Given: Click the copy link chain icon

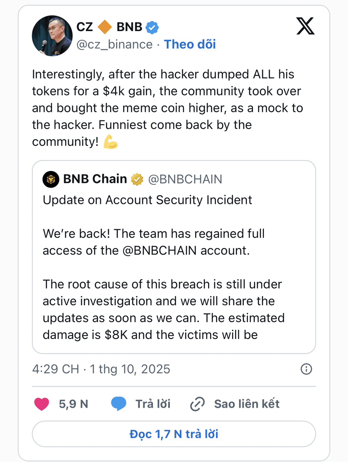Looking at the screenshot, I should click(x=197, y=404).
